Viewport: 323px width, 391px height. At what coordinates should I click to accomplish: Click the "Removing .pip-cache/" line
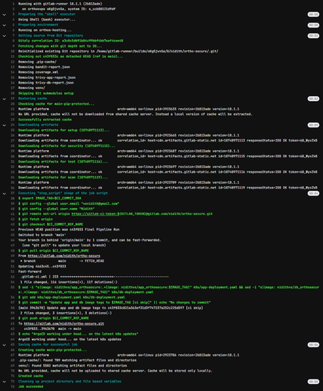[38, 62]
